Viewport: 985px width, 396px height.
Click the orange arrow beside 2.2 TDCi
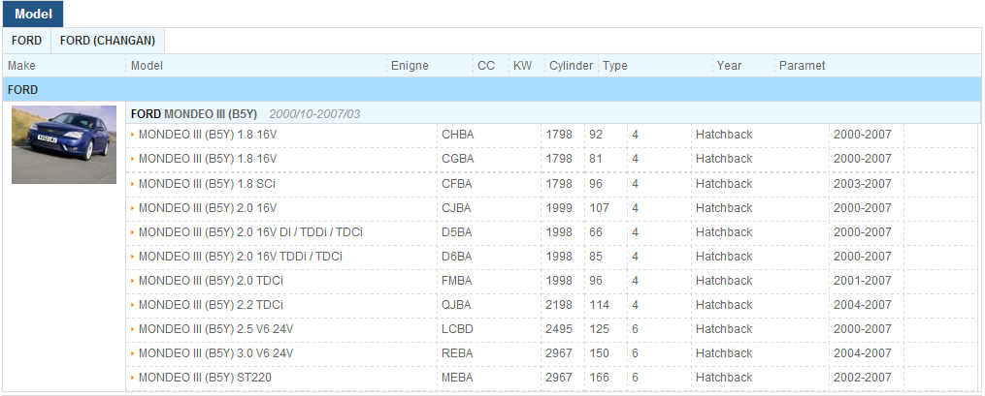(x=133, y=305)
